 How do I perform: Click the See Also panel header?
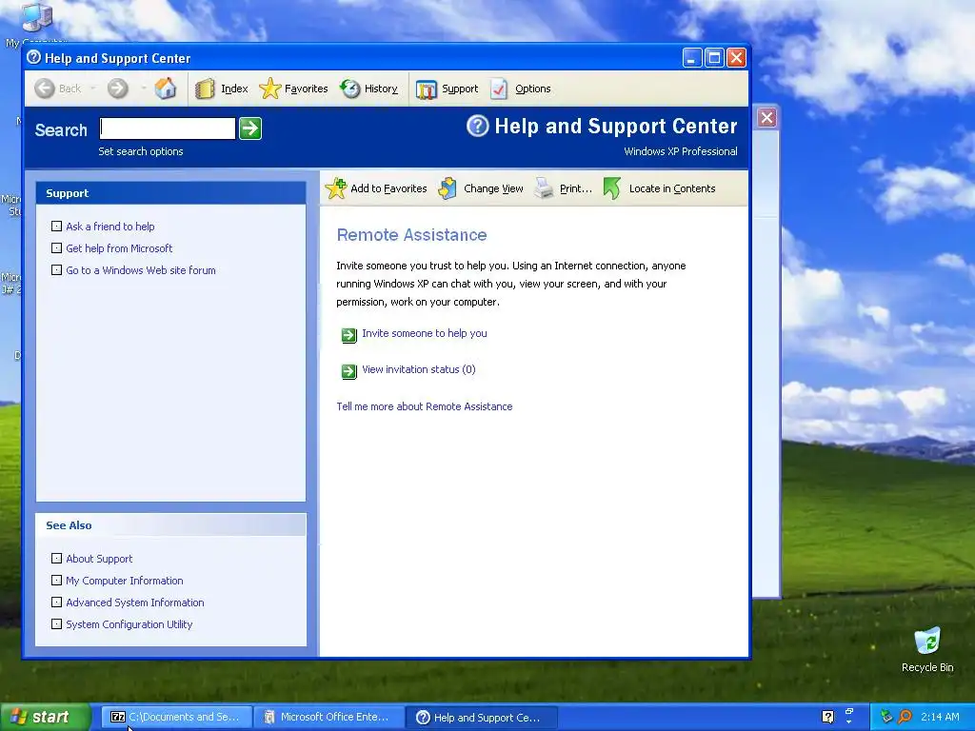[170, 525]
